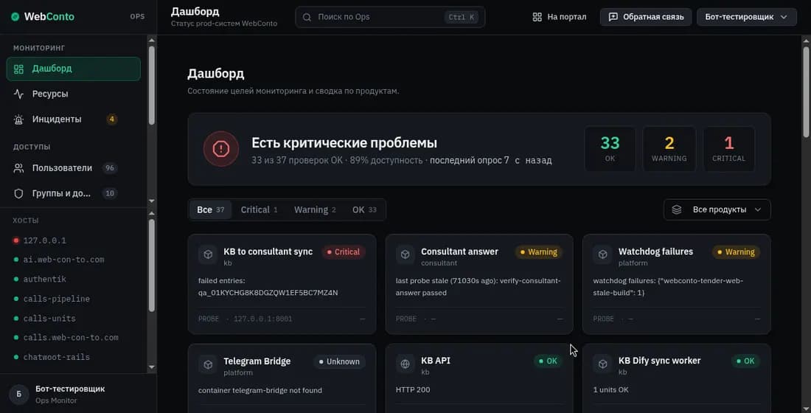Screen dimensions: 811x413
Task: Expand the Бот-тестировщик user dropdown
Action: [746, 17]
